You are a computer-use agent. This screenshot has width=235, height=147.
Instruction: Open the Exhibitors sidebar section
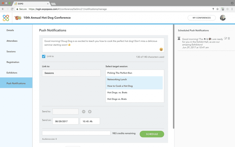coord(12,73)
